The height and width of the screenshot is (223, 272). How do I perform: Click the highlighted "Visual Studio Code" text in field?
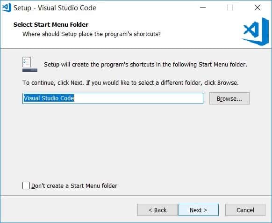49,98
